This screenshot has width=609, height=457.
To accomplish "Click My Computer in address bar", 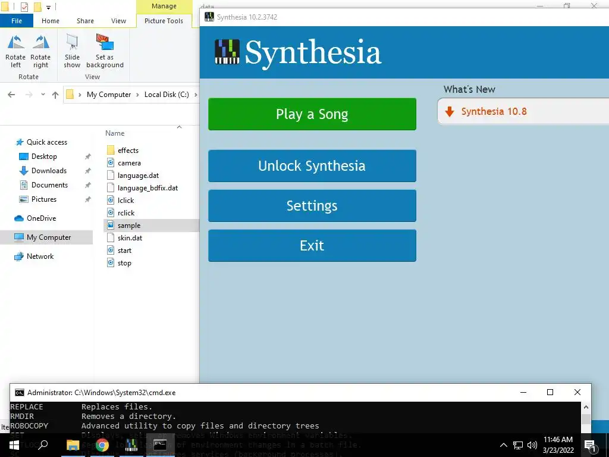I will pos(109,95).
